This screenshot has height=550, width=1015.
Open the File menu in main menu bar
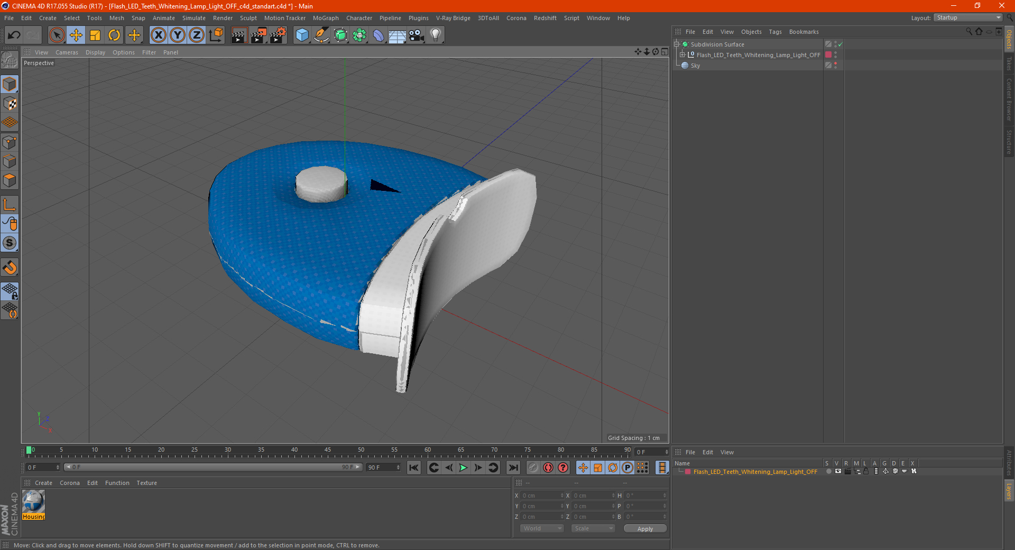pyautogui.click(x=9, y=18)
